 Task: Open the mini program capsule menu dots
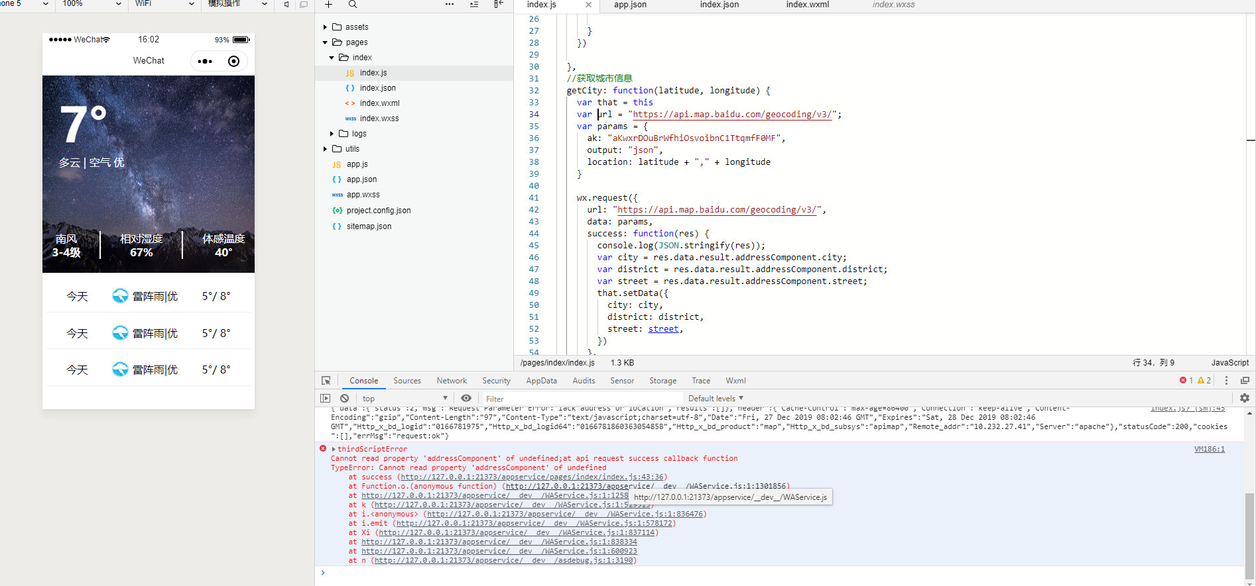205,62
